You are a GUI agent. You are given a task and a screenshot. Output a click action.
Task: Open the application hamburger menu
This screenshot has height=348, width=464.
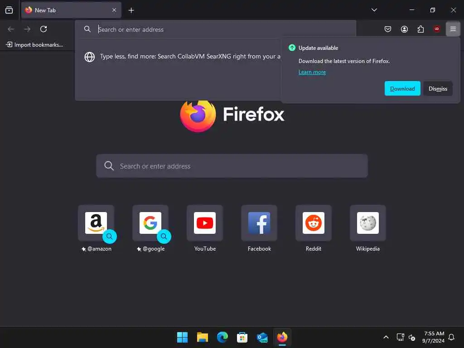pos(453,29)
